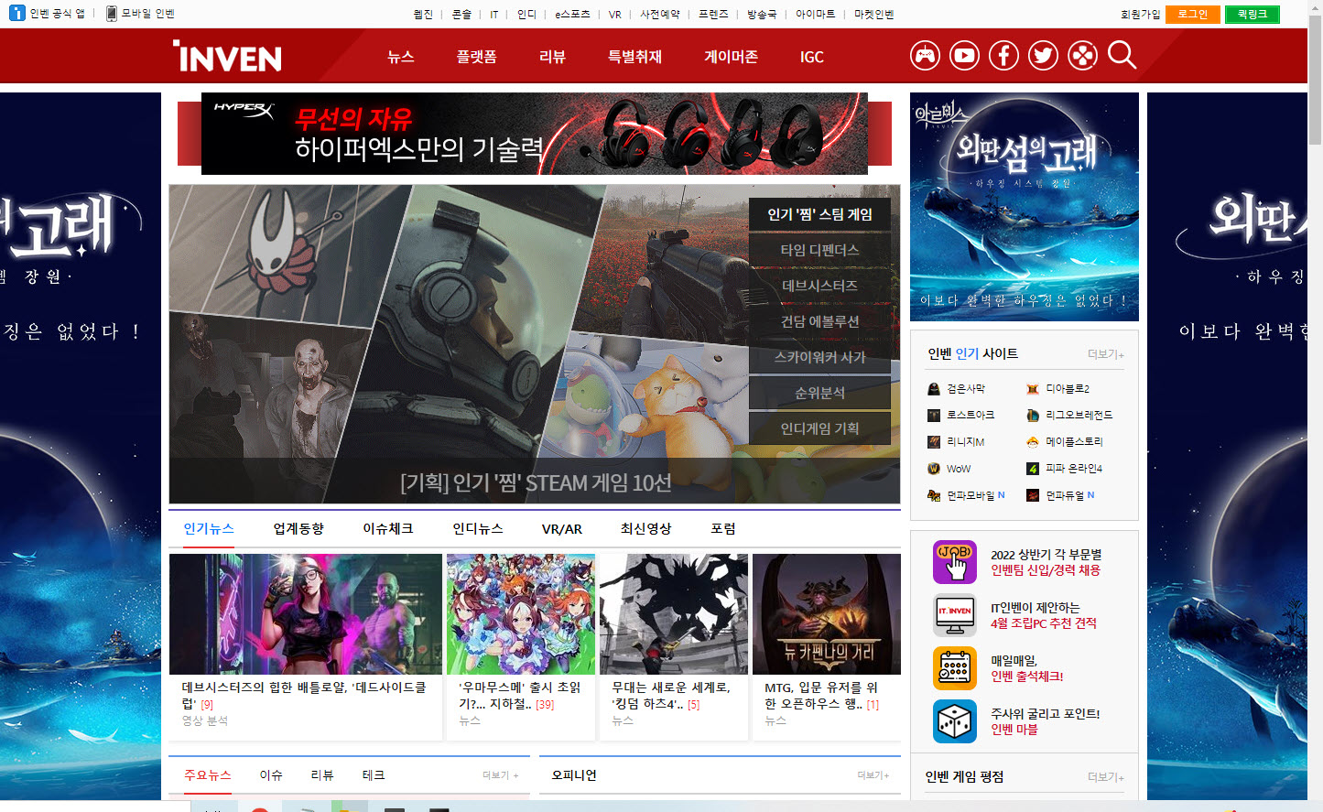Open the e스포츠 top link

(572, 14)
